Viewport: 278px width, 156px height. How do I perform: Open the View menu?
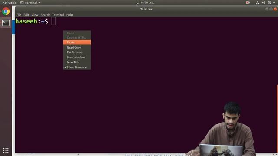[35, 15]
